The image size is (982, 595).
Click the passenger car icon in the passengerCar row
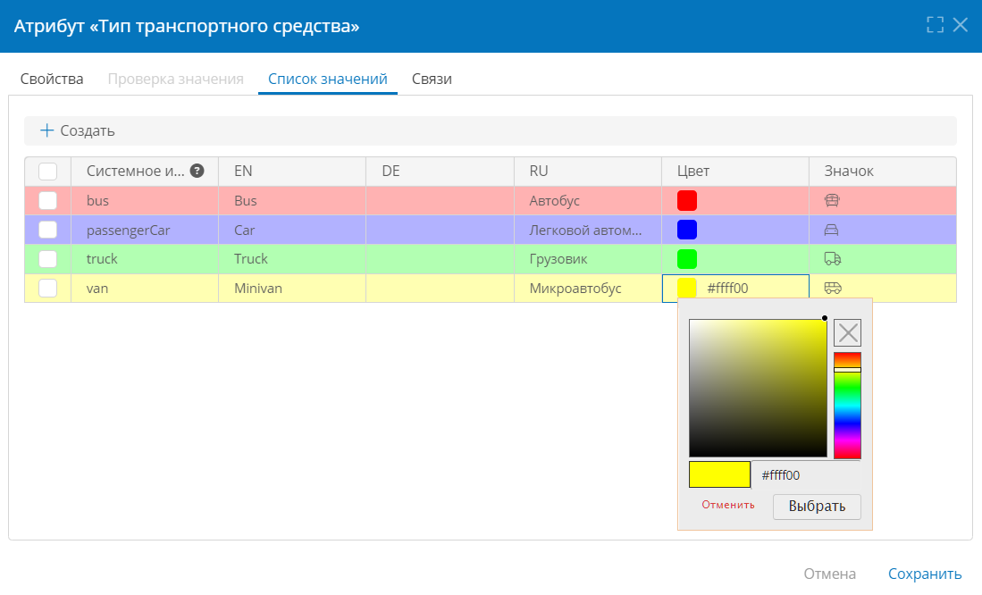(831, 230)
